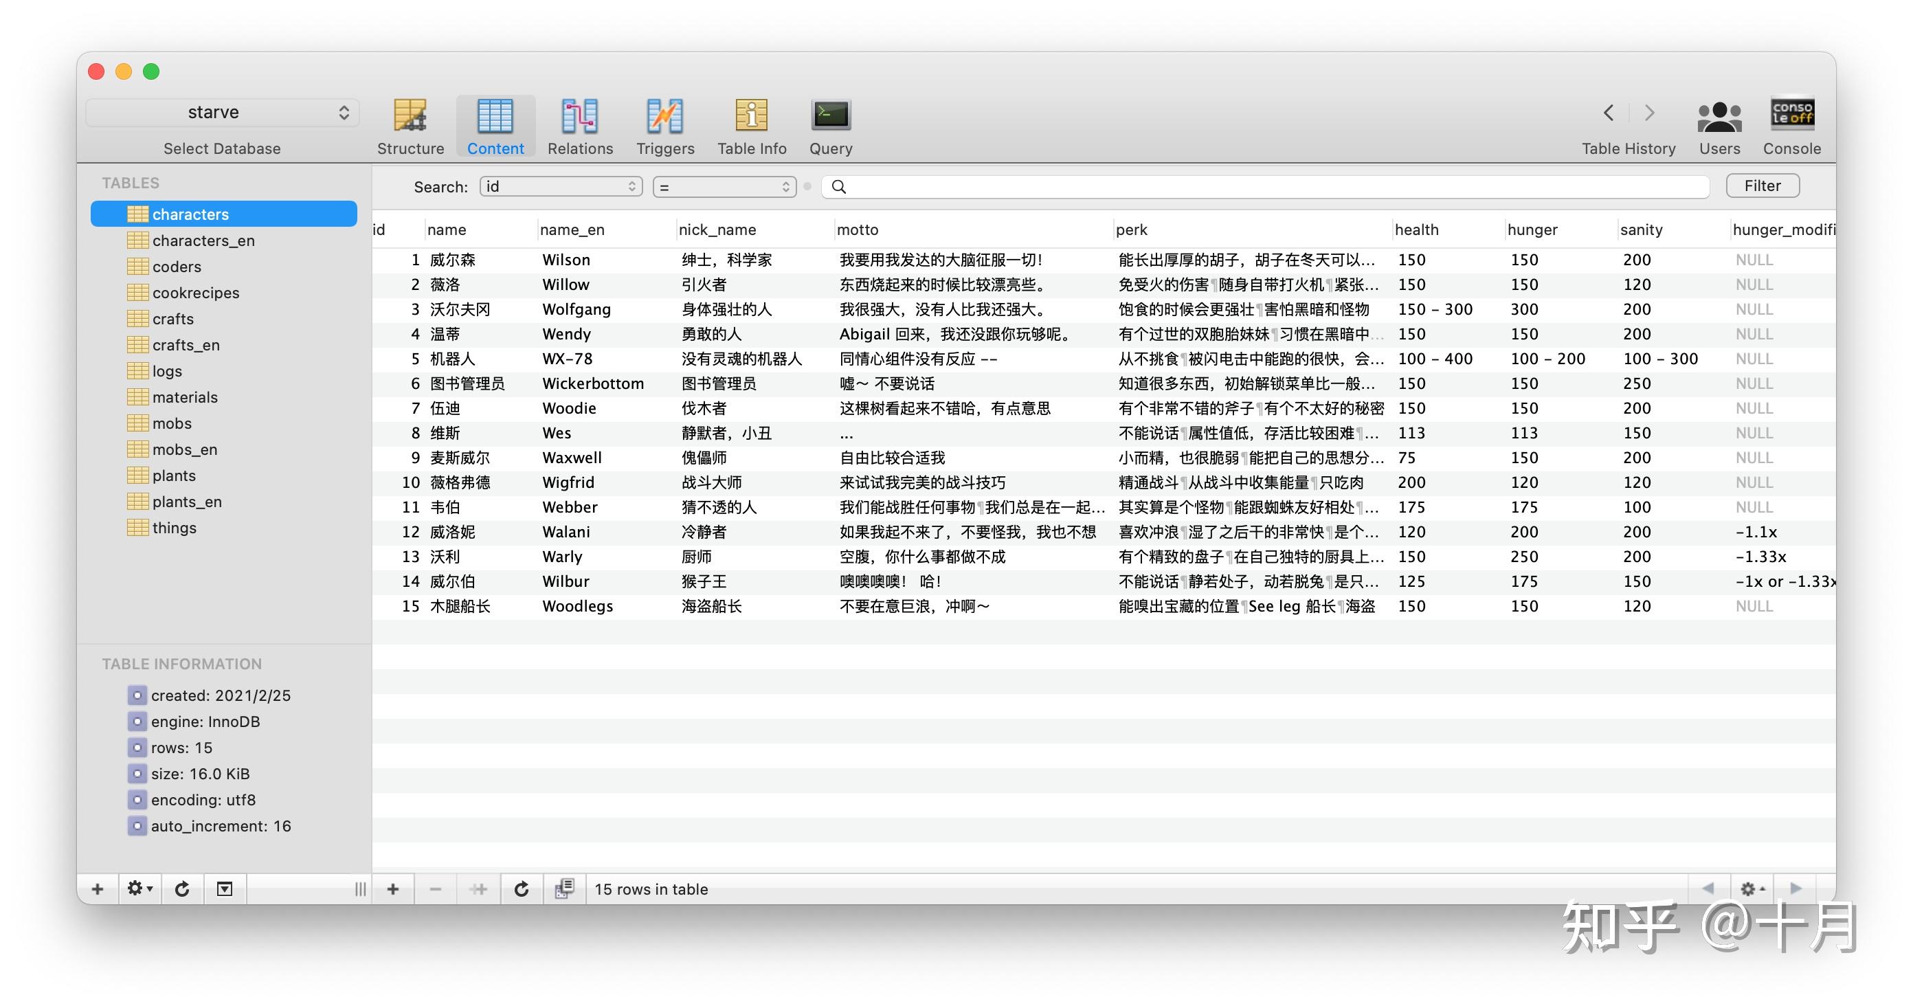
Task: Select the things table
Action: (x=223, y=527)
